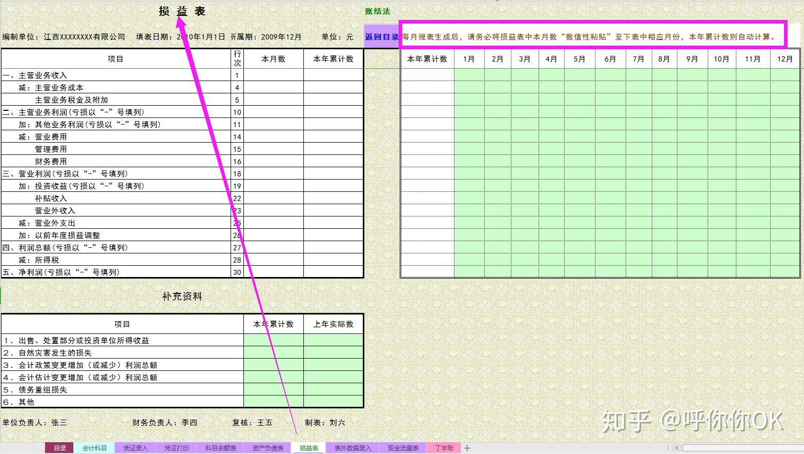
Task: Select the 行次 column header
Action: pyautogui.click(x=237, y=59)
